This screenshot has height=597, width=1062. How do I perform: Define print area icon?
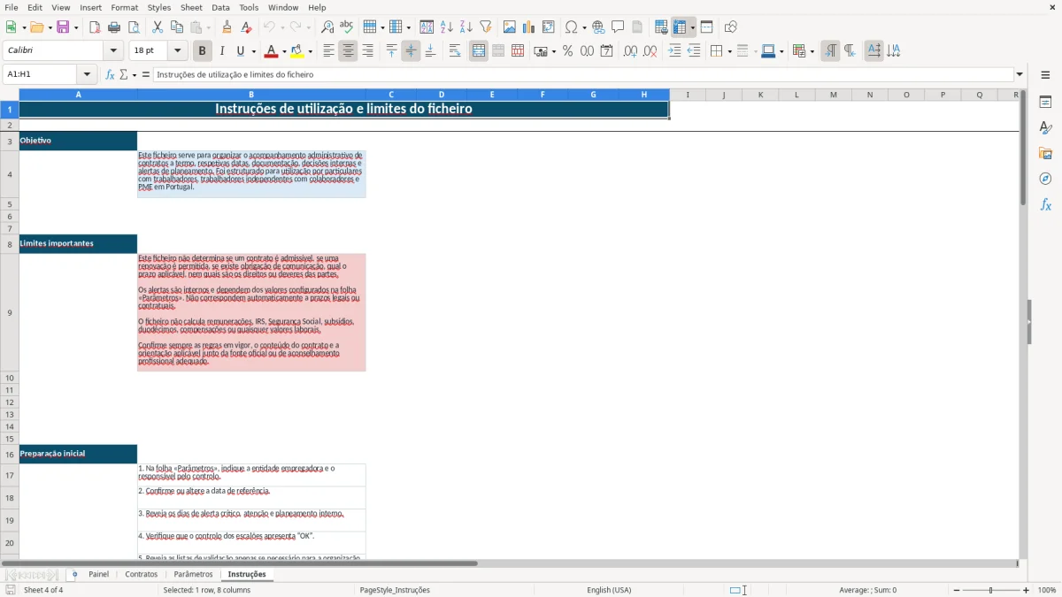point(661,27)
